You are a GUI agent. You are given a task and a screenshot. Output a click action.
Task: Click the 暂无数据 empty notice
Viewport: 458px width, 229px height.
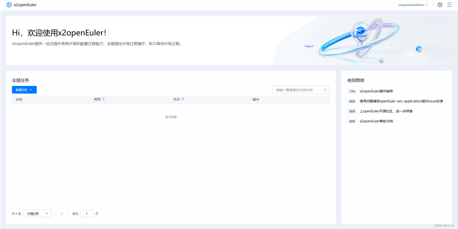coord(171,117)
